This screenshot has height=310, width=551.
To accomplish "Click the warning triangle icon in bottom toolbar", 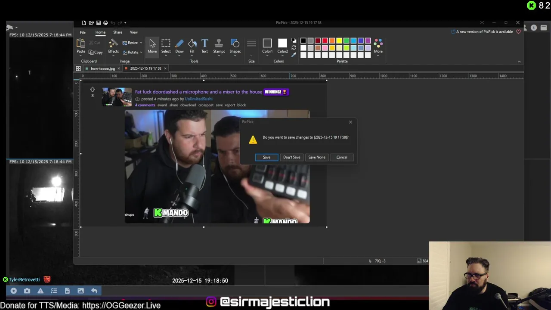I will pyautogui.click(x=40, y=291).
